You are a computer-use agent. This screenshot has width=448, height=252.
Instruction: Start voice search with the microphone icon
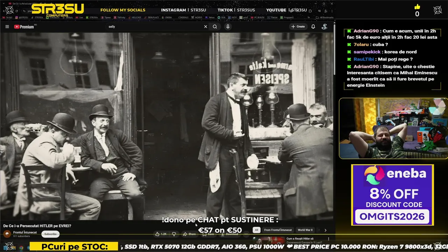pyautogui.click(x=228, y=27)
